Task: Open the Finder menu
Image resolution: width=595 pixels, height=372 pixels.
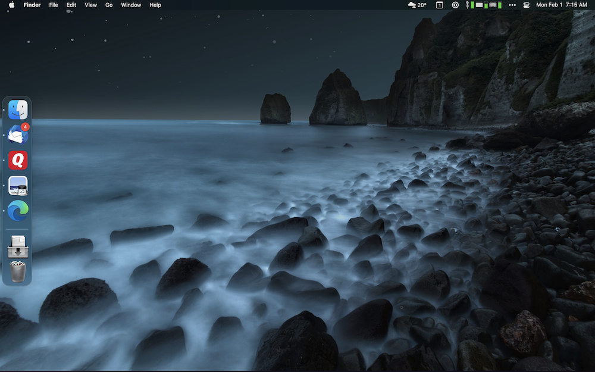Action: [x=32, y=5]
